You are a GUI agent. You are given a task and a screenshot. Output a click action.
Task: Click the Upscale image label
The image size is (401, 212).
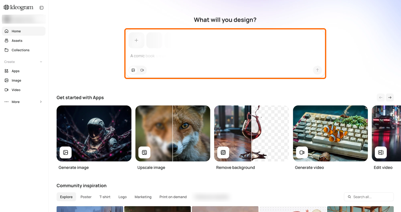(x=151, y=168)
